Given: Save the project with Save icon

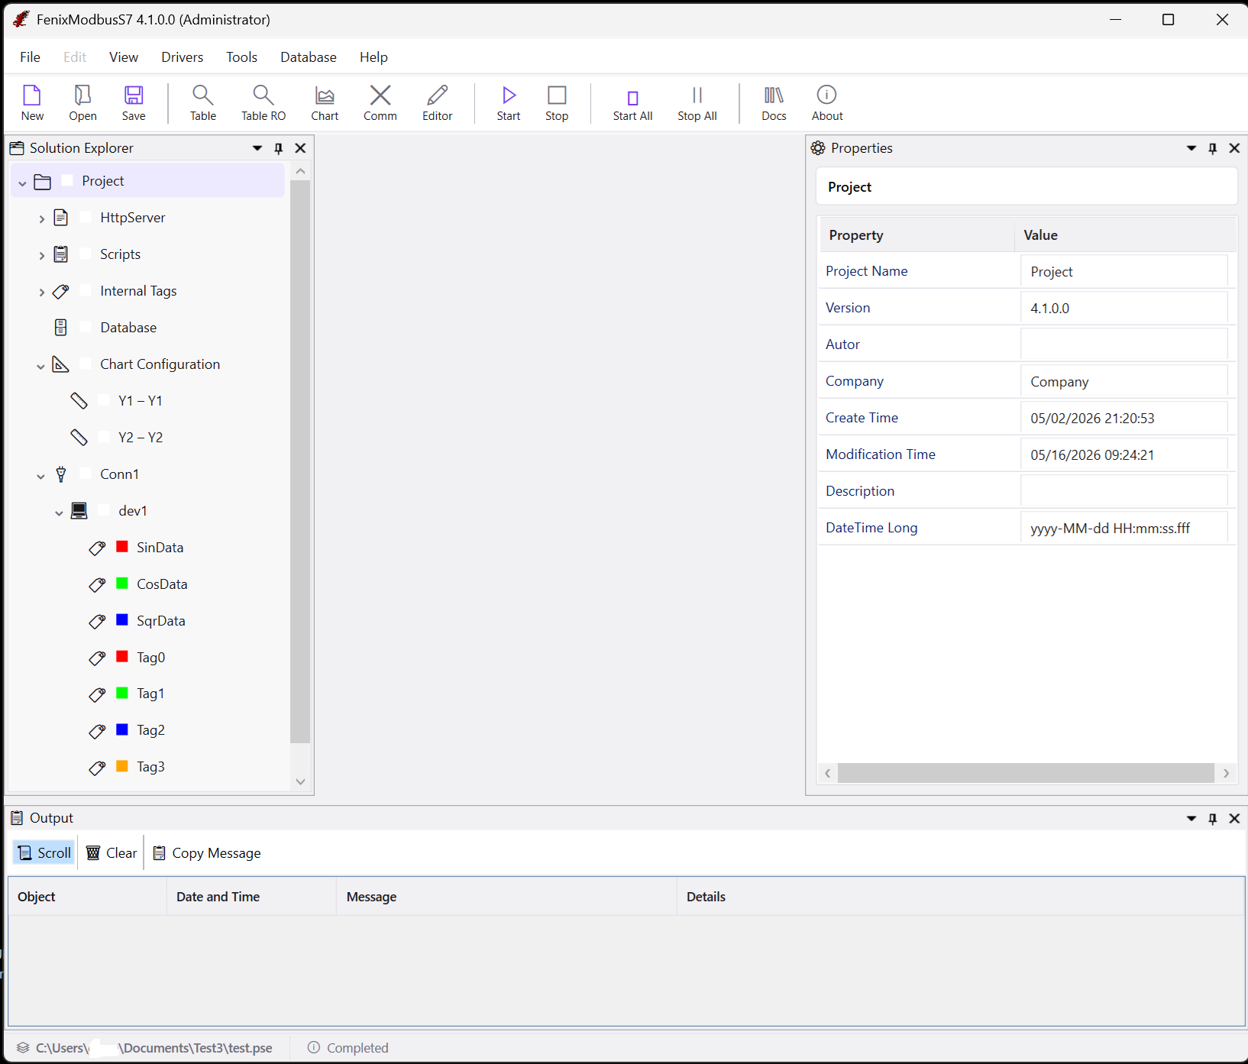Looking at the screenshot, I should 134,103.
